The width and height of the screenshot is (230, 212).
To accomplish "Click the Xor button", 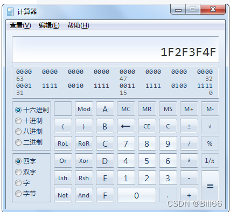I will pos(84,161).
